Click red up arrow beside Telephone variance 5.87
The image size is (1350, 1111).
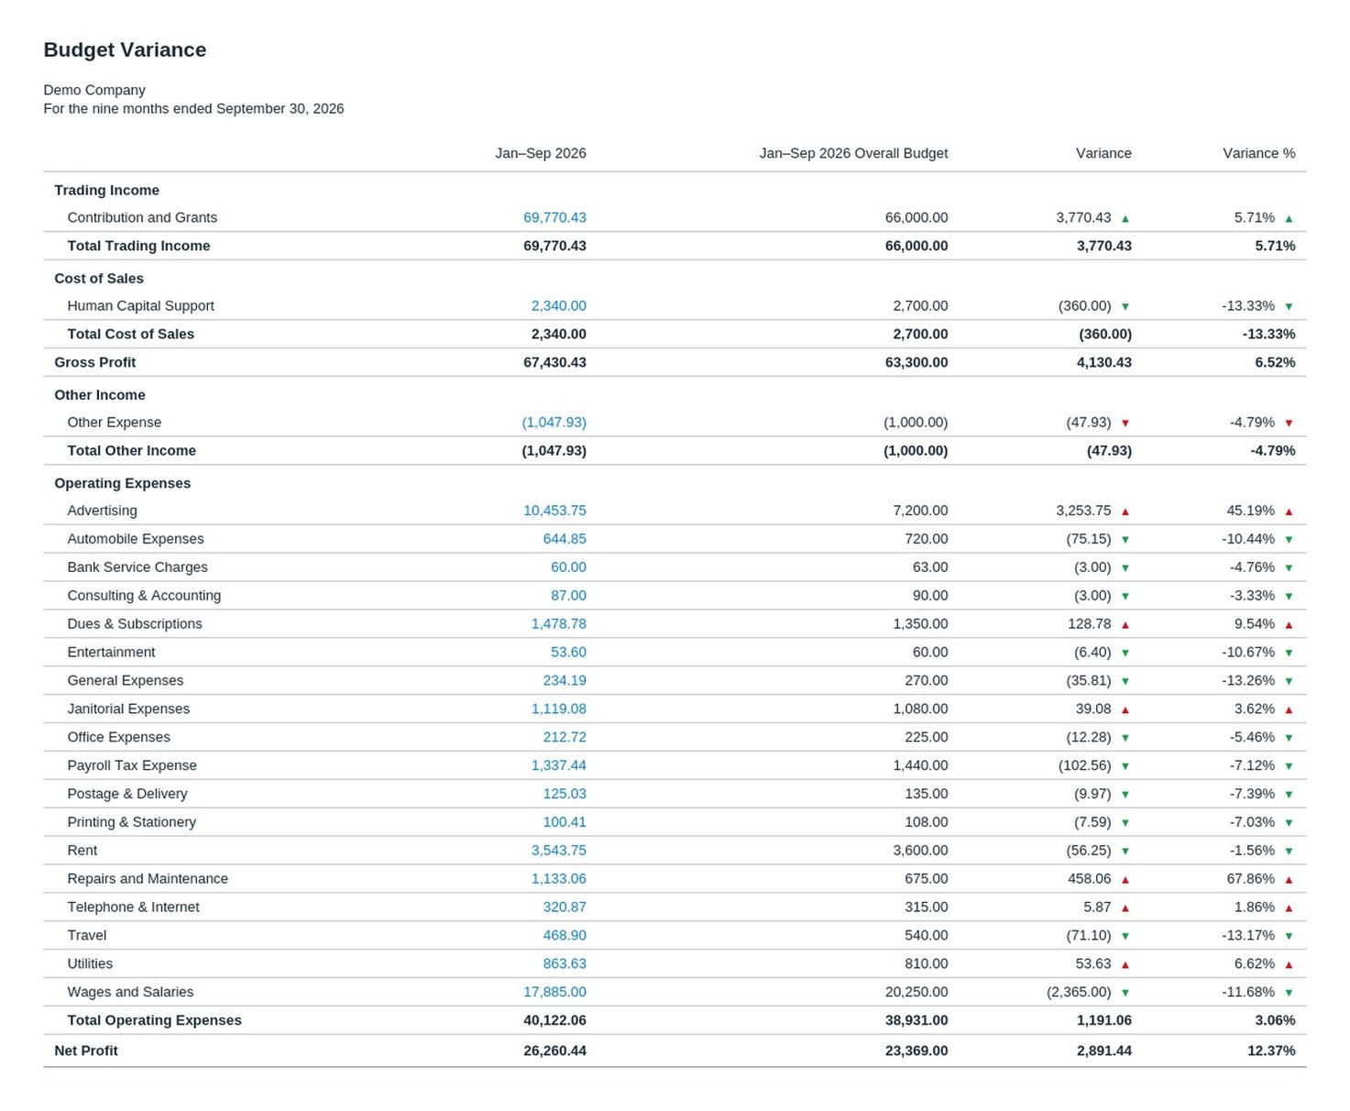tap(1125, 907)
